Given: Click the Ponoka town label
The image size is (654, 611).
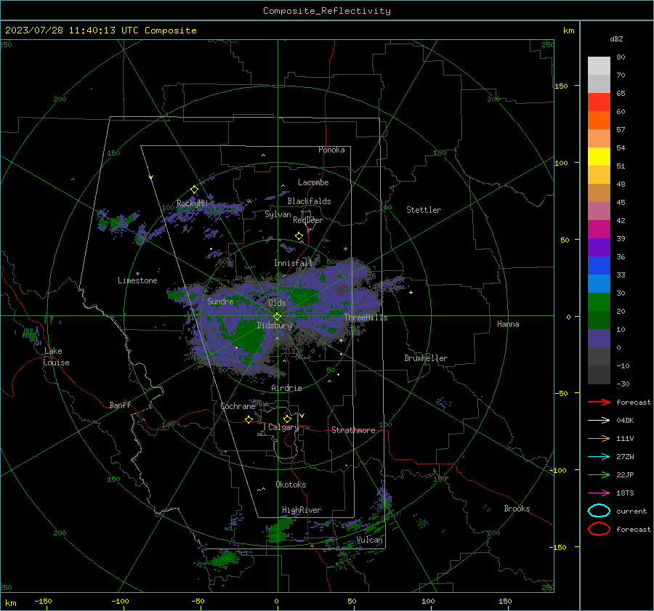Looking at the screenshot, I should click(x=331, y=150).
